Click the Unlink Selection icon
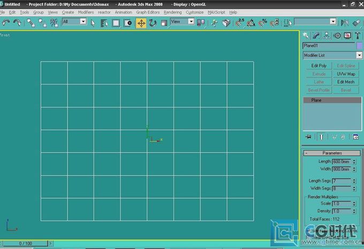The image size is (364, 249). point(42,23)
